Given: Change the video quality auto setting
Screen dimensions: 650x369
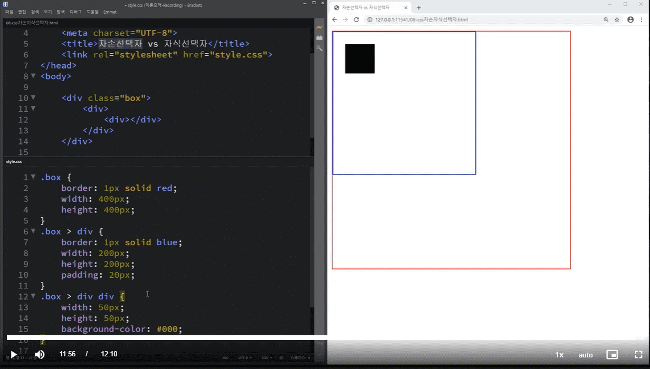Looking at the screenshot, I should tap(586, 355).
